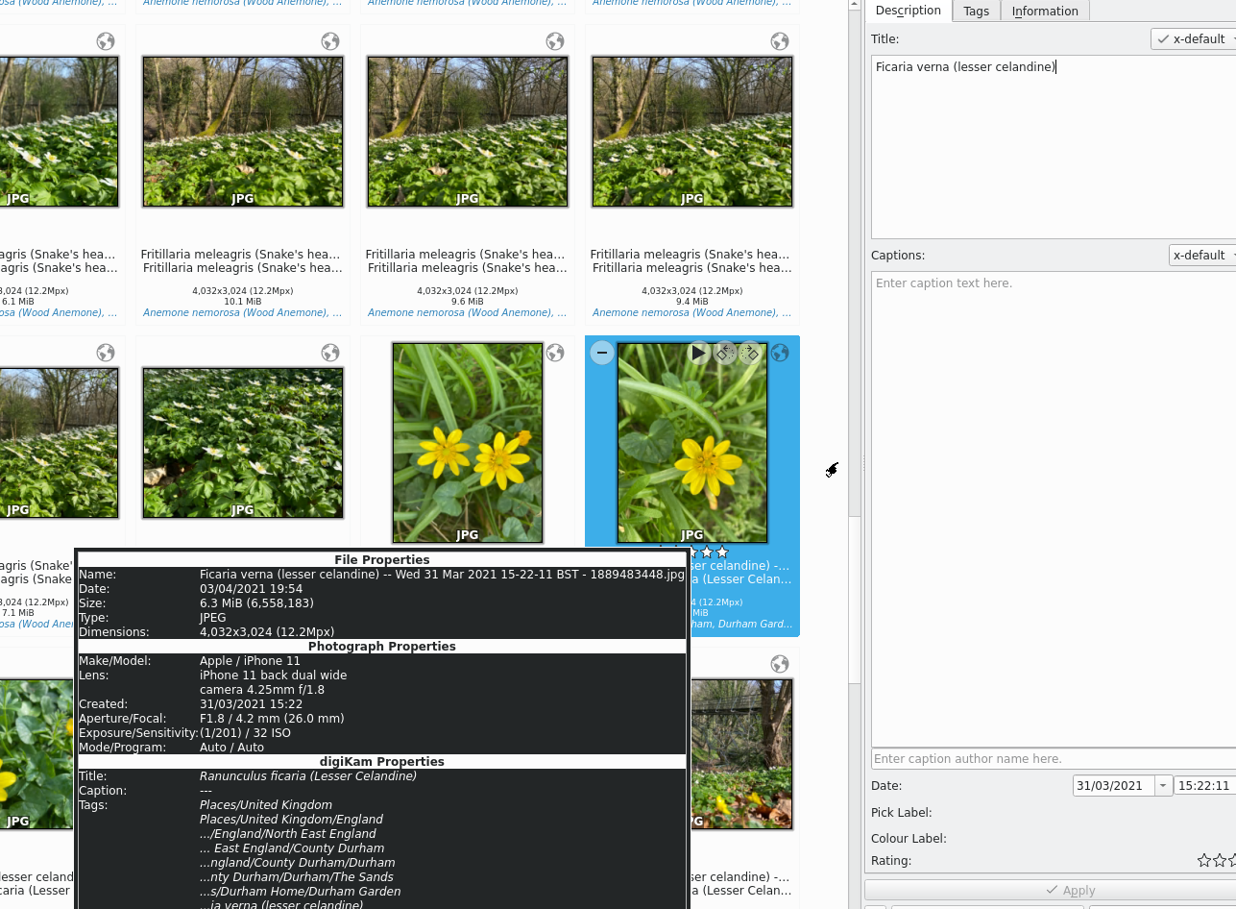Screen dimensions: 1236x909
Task: Rotate the selected photo left
Action: point(725,353)
